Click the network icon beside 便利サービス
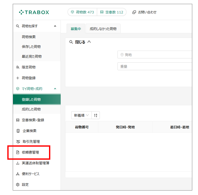 click(18, 174)
